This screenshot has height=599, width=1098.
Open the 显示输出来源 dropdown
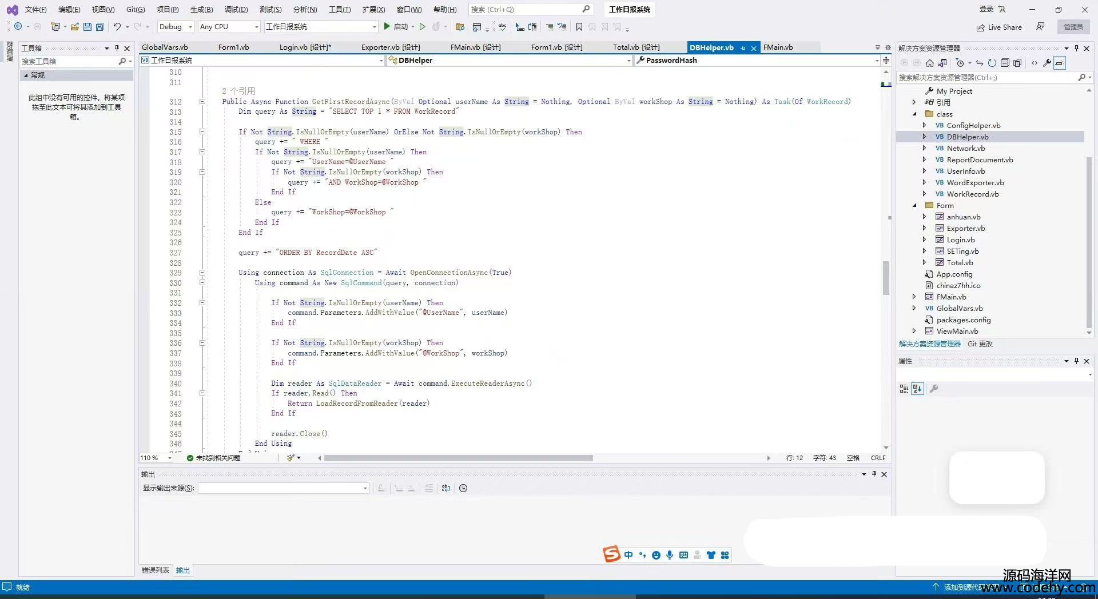pyautogui.click(x=283, y=488)
